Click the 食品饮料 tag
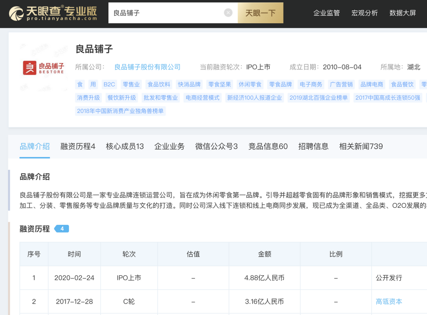This screenshot has width=427, height=315. point(159,85)
